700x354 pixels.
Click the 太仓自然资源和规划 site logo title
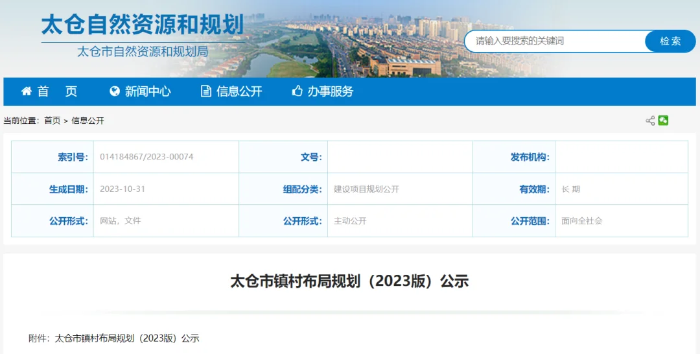click(143, 24)
